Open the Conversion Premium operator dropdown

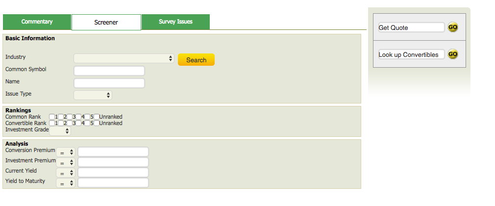pos(66,153)
